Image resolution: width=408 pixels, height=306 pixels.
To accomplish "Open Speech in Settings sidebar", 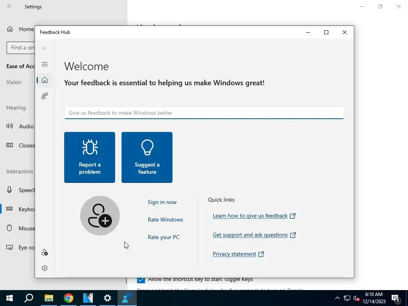I will click(20, 190).
